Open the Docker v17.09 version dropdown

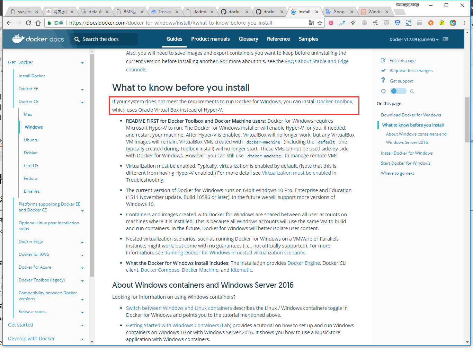pos(414,40)
